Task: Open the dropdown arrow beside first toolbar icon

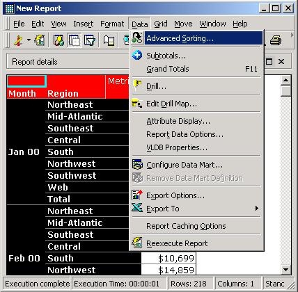Action: click(x=29, y=40)
